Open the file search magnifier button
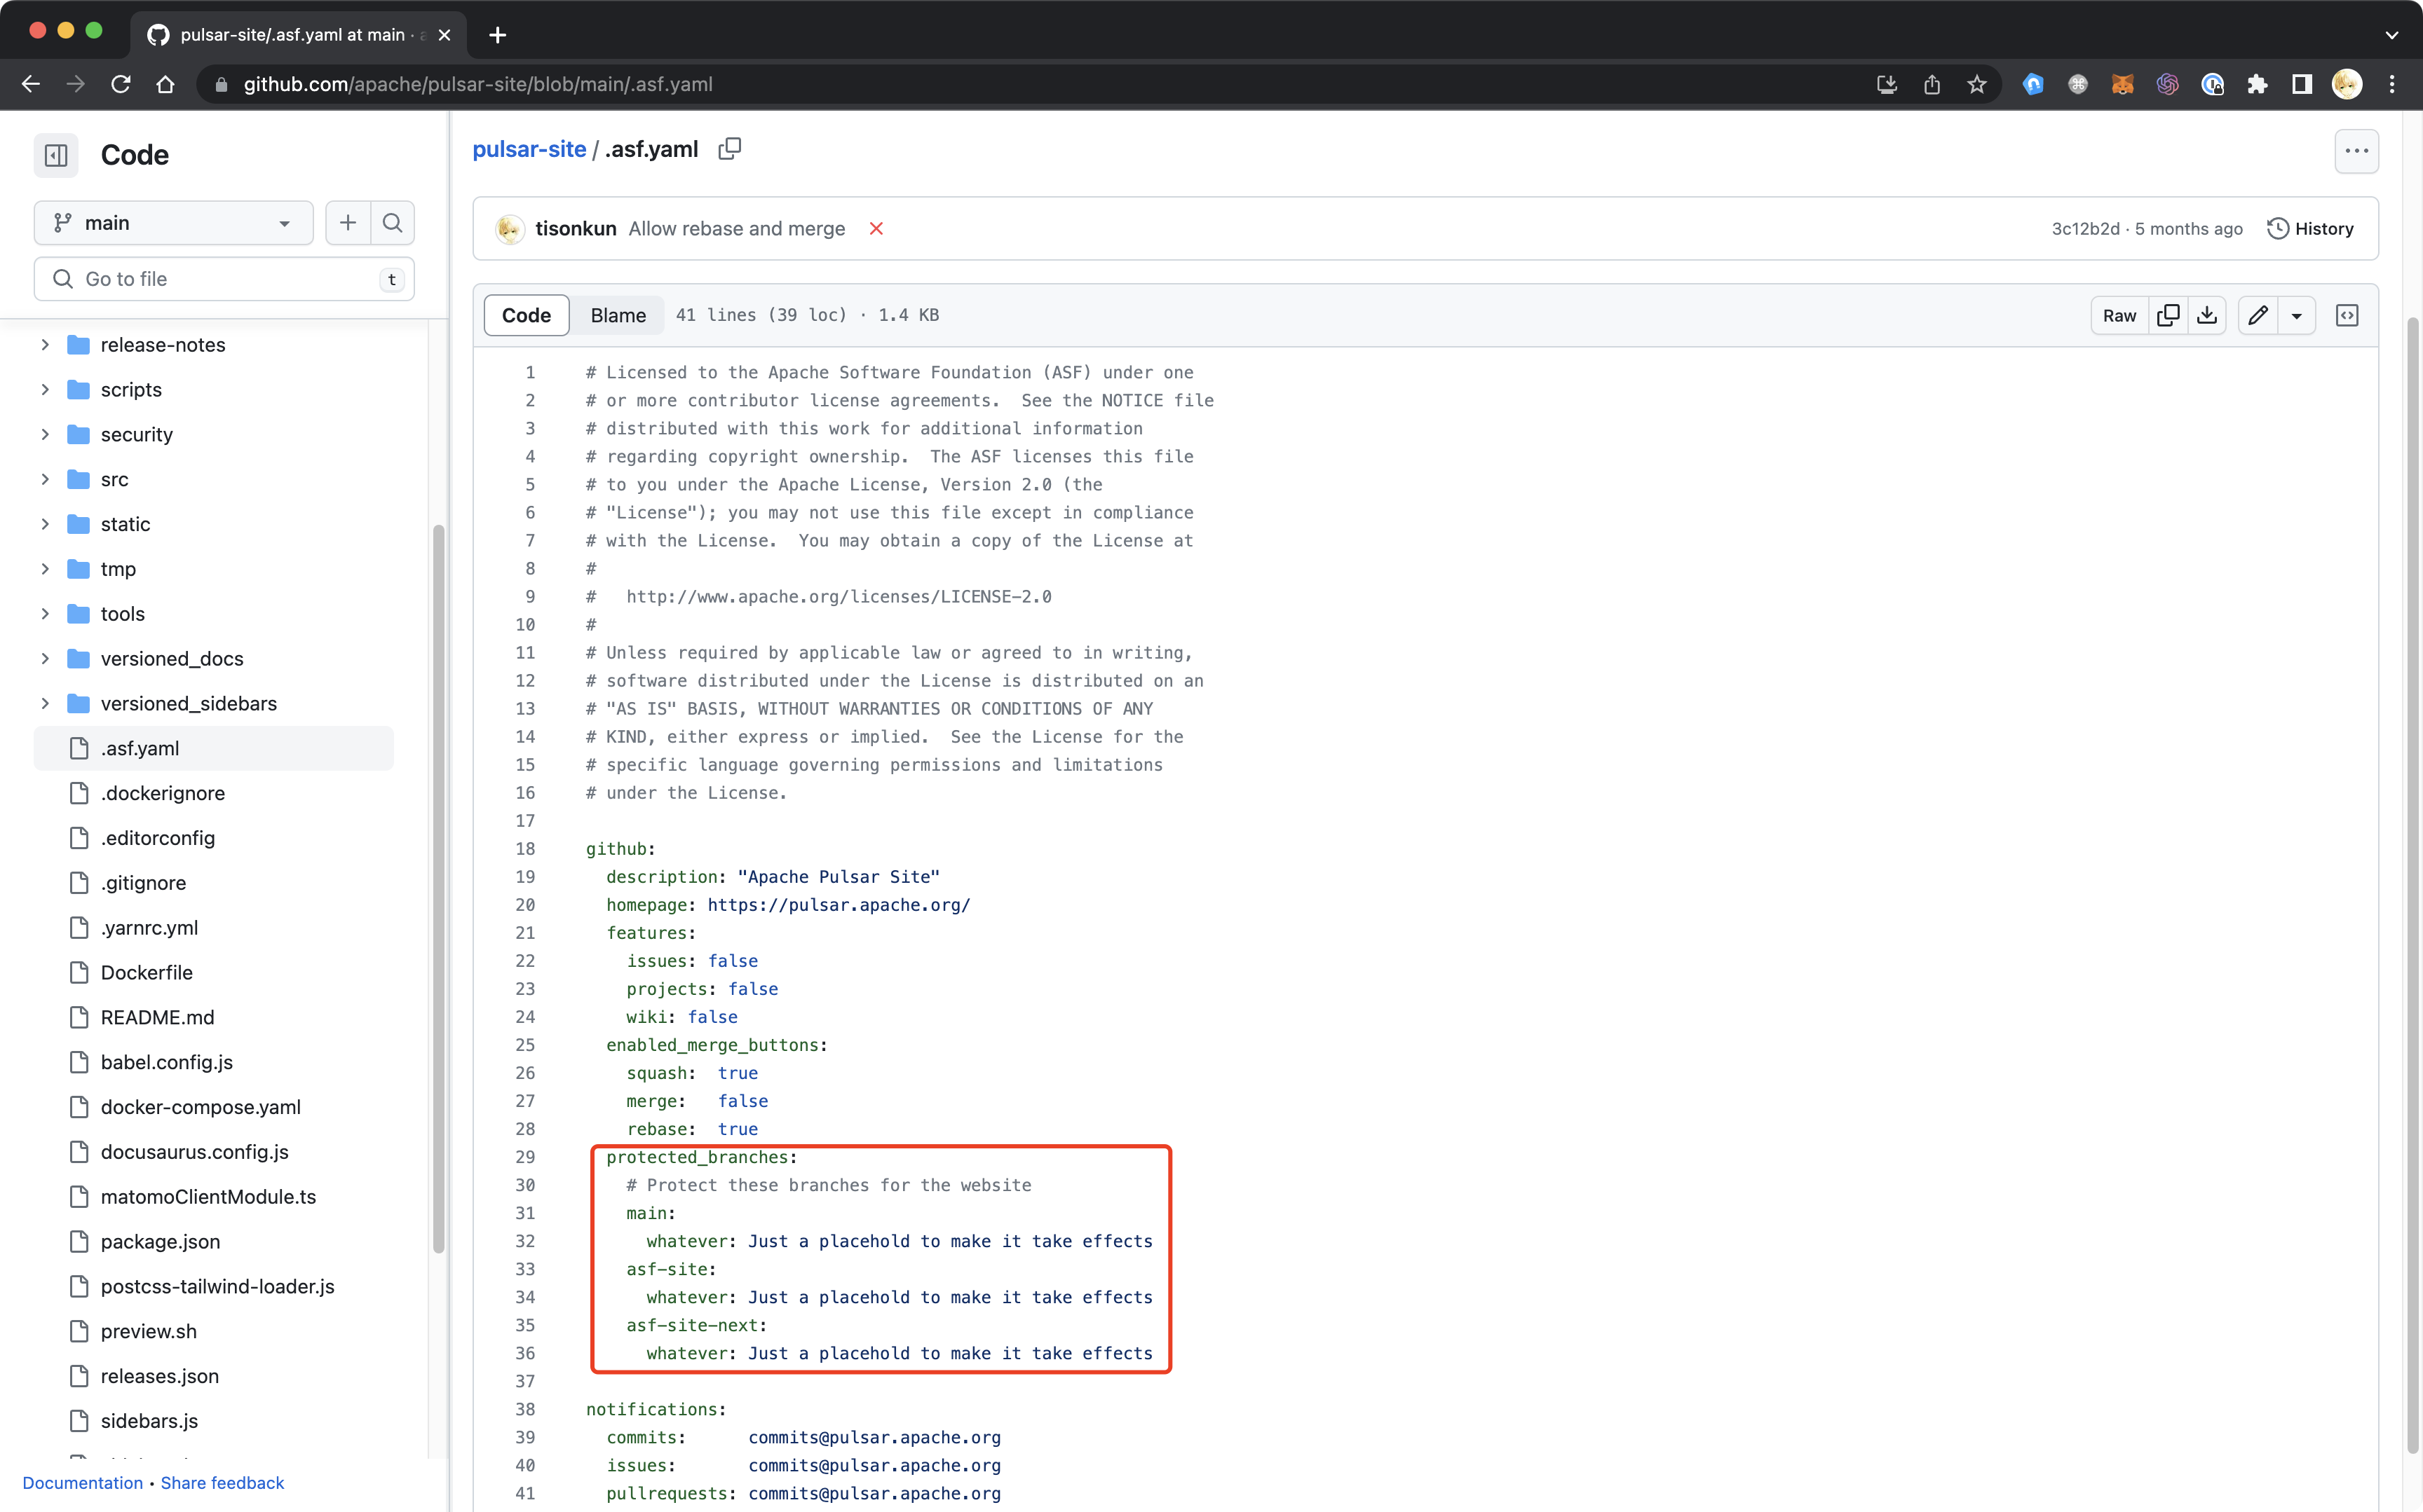Image resolution: width=2423 pixels, height=1512 pixels. [x=392, y=222]
